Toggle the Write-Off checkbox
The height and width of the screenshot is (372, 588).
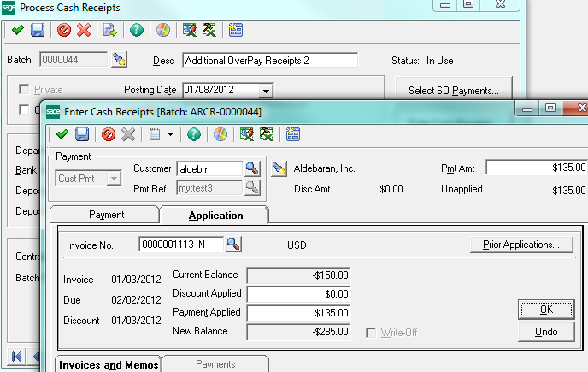pos(371,331)
